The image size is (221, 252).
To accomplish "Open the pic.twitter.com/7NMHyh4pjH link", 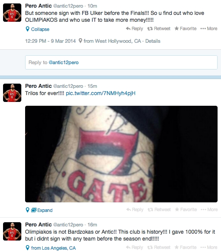I will [x=100, y=93].
